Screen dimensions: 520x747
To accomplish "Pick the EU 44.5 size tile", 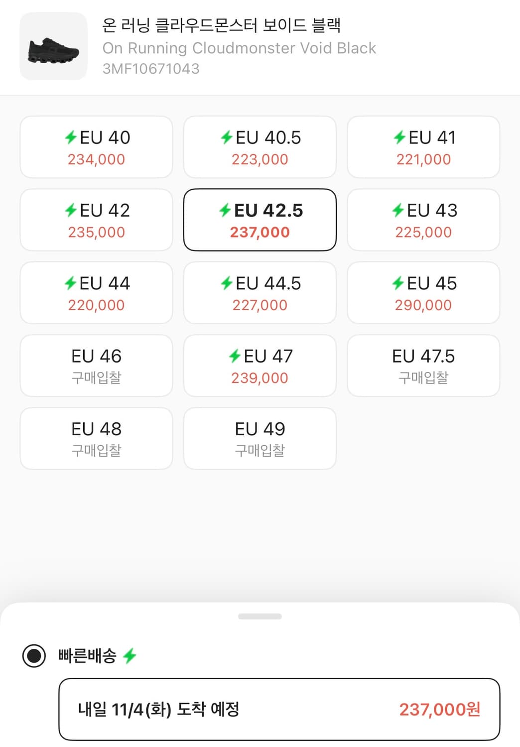I will [260, 293].
